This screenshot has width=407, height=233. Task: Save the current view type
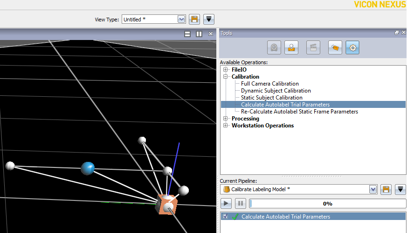click(x=194, y=20)
